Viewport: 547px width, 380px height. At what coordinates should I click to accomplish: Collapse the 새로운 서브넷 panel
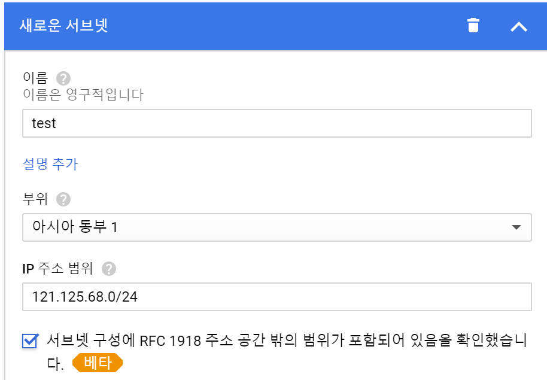point(518,26)
